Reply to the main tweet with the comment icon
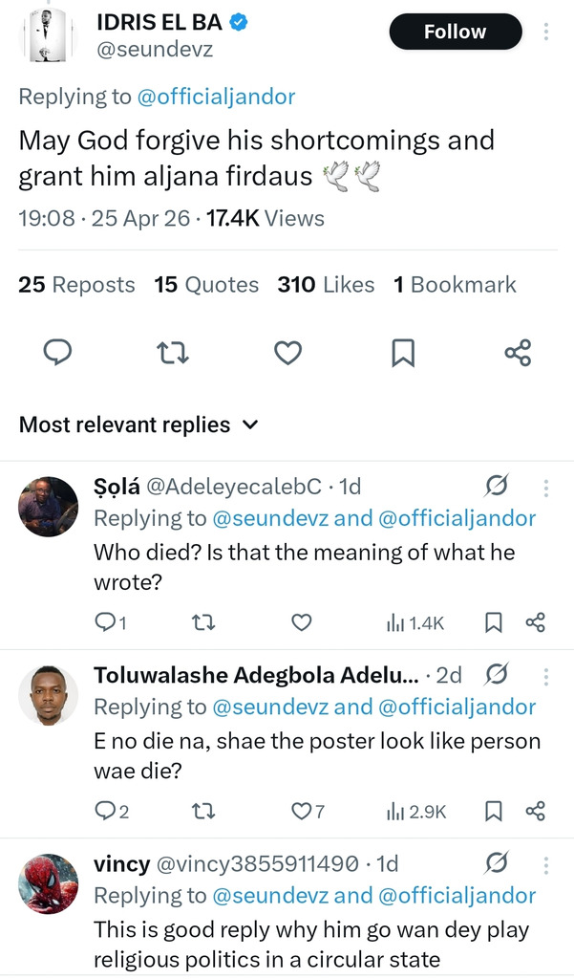 (58, 354)
